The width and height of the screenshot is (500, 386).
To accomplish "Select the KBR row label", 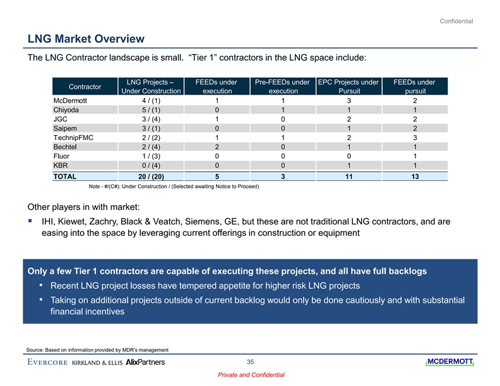I will [x=61, y=165].
